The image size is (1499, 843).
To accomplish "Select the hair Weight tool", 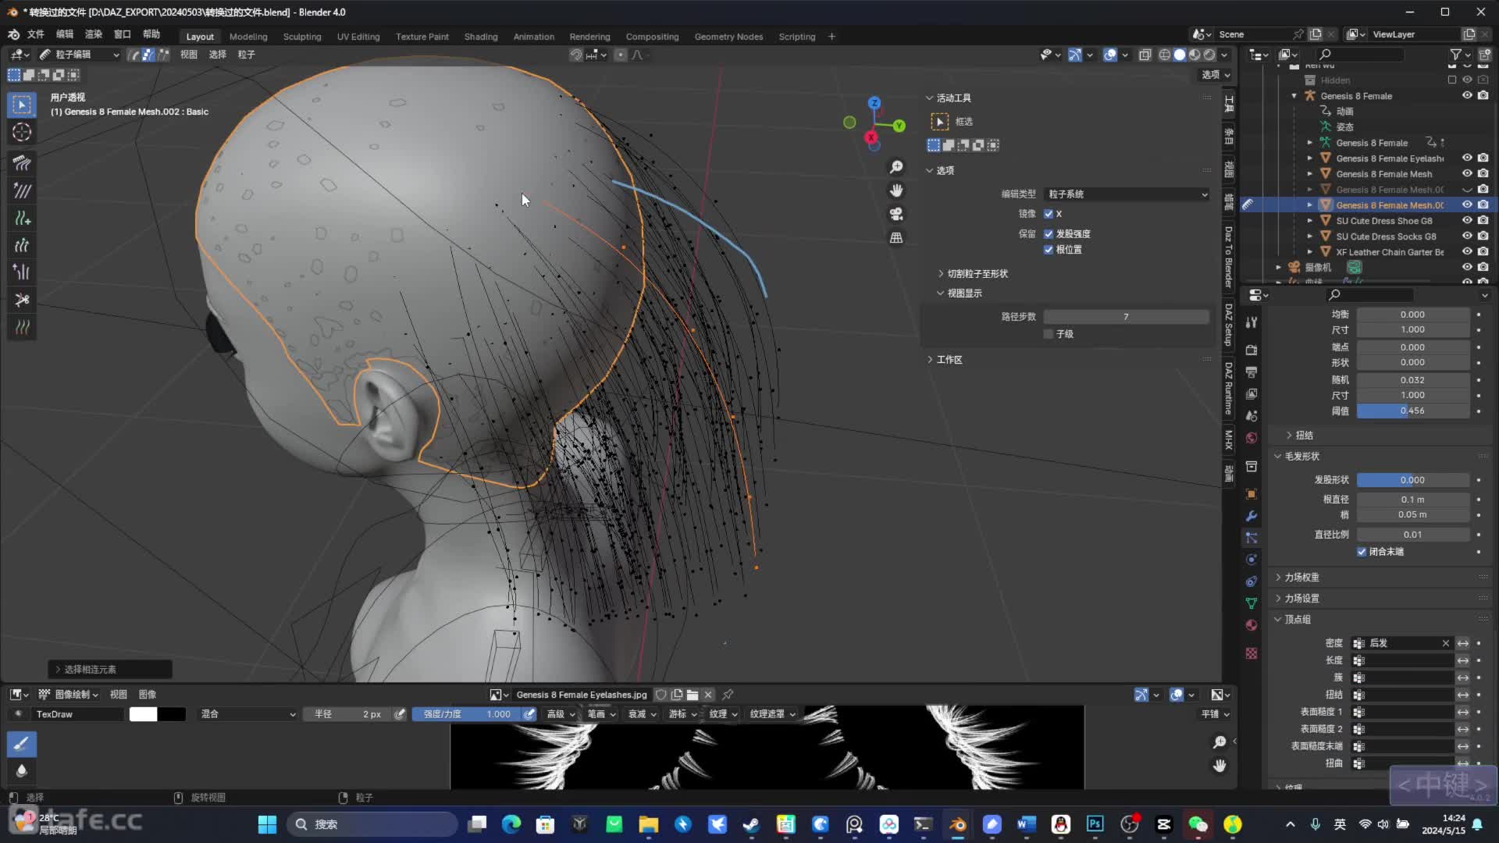I will (x=22, y=327).
